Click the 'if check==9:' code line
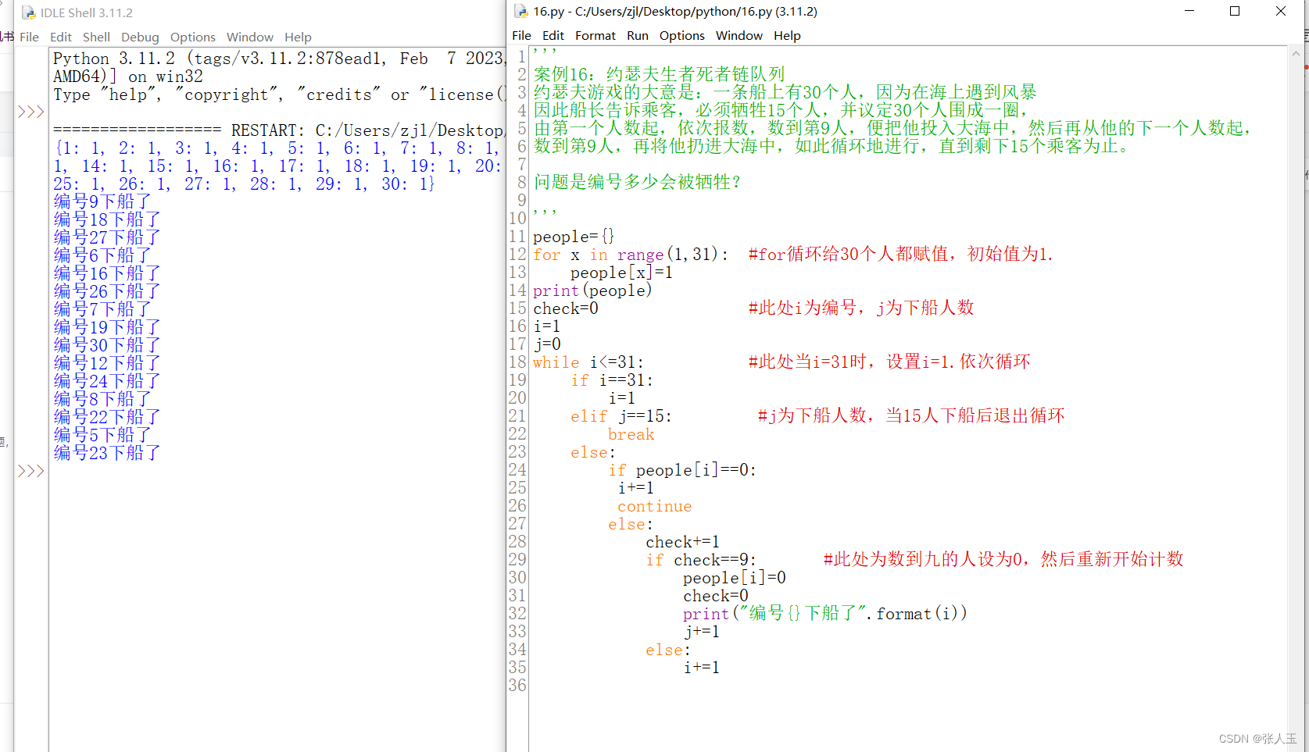This screenshot has width=1309, height=752. tap(700, 560)
